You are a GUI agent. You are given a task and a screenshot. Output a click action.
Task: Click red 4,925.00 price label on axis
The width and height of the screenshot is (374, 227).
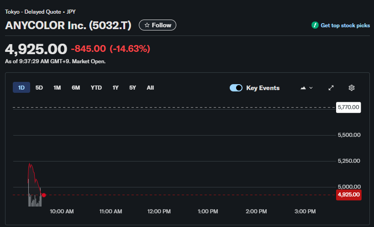click(x=349, y=195)
